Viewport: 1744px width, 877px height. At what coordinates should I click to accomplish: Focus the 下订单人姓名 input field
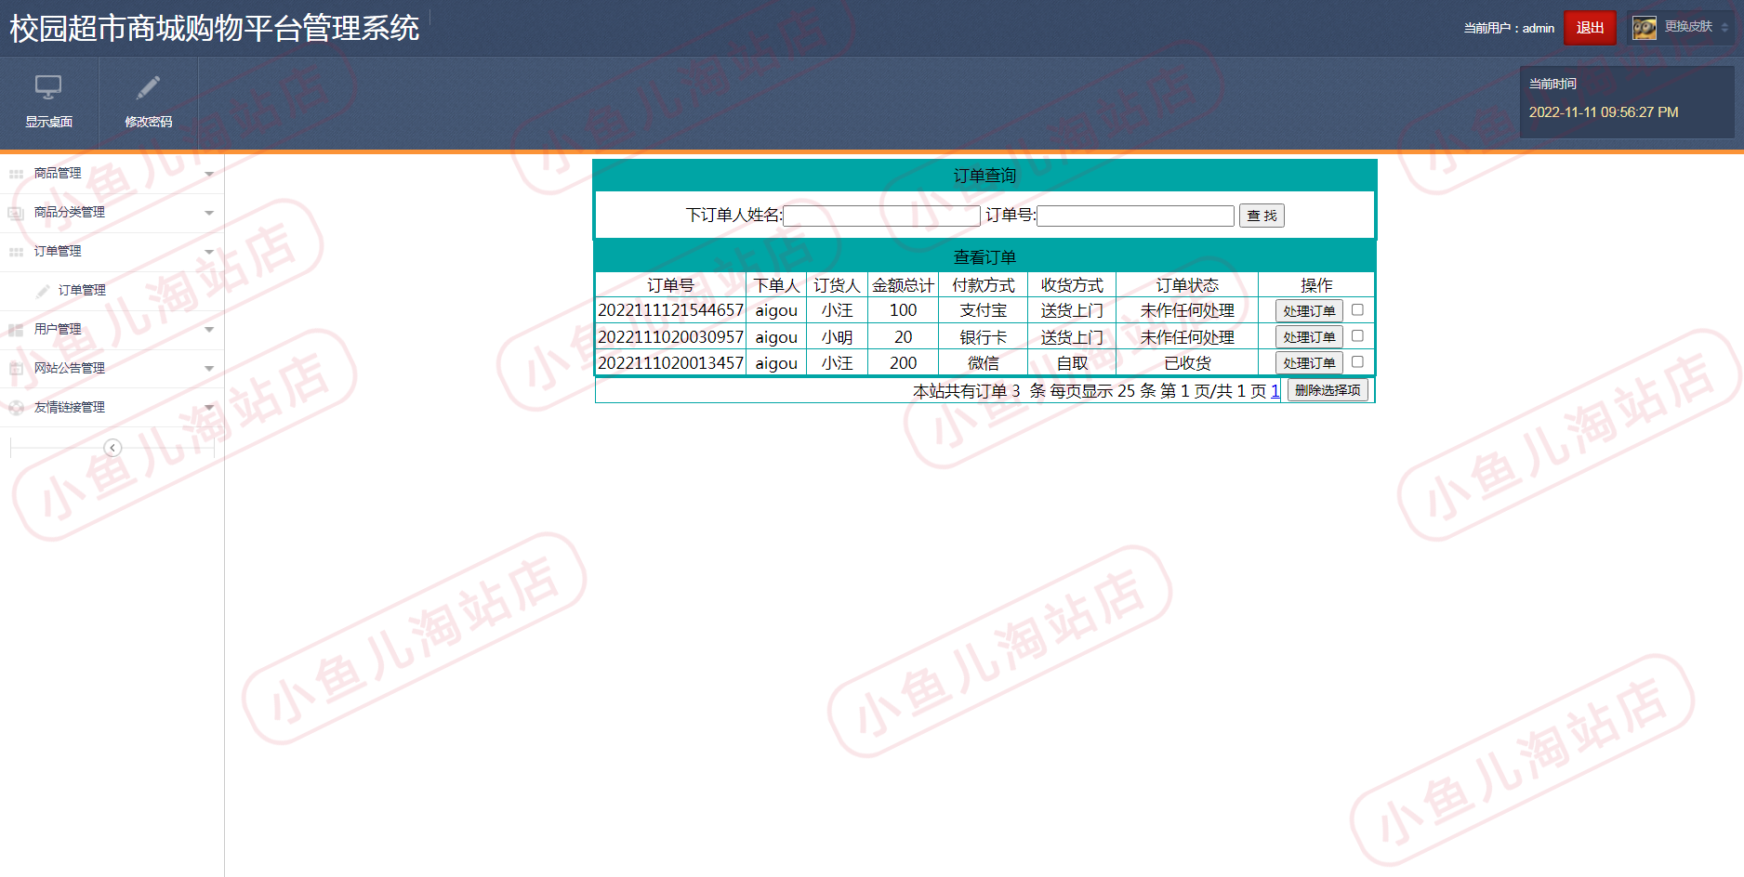coord(881,216)
